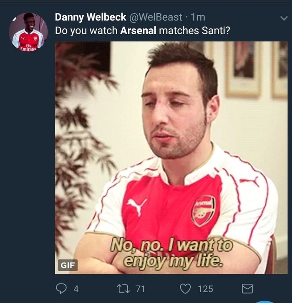Screen dimensions: 292x303
Task: Click the 1m tweet timestamp
Action: (198, 17)
